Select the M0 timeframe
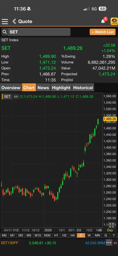 coord(4,235)
